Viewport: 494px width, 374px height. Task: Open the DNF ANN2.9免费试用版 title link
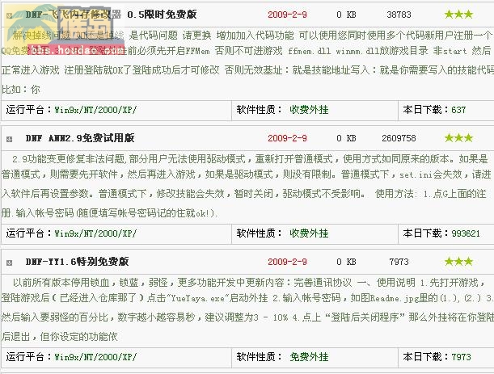(x=80, y=138)
